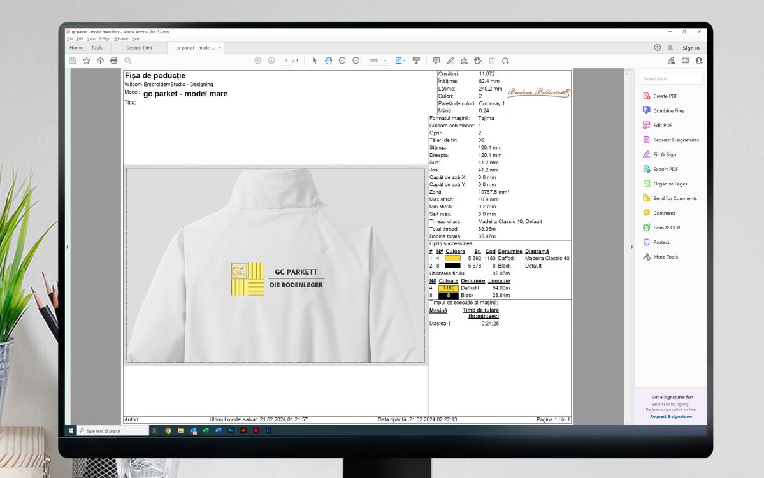Open the 120% zoom level dropdown

(x=378, y=61)
